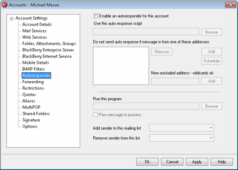Select the IMAP Filters entry
Image resolution: width=238 pixels, height=170 pixels.
[34, 69]
